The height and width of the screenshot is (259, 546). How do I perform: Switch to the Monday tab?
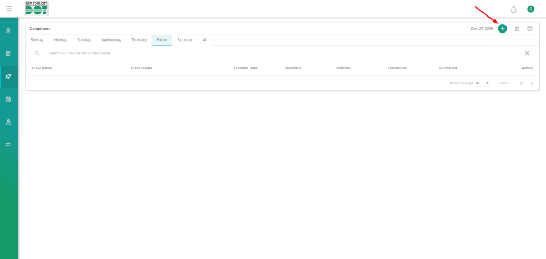60,40
